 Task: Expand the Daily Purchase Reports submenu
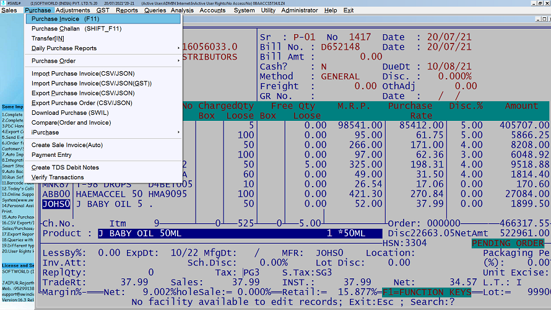[x=64, y=48]
